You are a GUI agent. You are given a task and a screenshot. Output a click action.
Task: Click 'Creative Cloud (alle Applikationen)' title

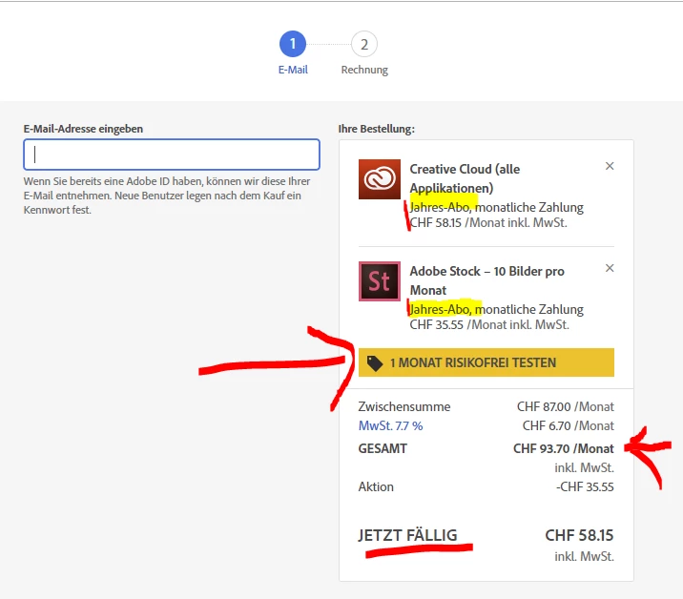(x=465, y=178)
